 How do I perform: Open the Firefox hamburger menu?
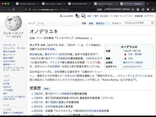(x=153, y=9)
